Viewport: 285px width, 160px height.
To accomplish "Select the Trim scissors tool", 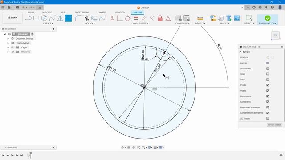I will point(86,18).
